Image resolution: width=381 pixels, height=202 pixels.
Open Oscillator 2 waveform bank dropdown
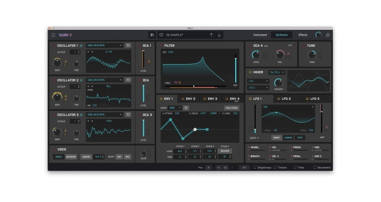point(105,80)
